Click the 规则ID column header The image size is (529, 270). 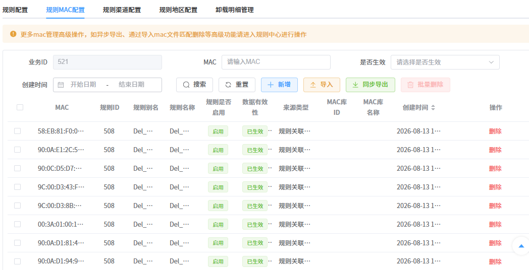tap(110, 107)
